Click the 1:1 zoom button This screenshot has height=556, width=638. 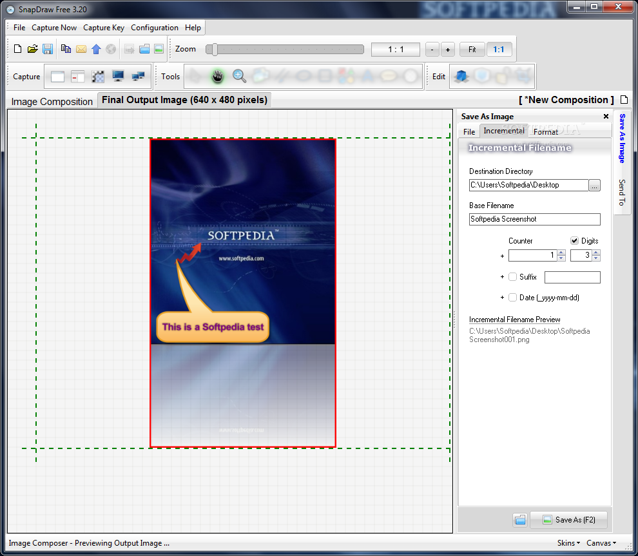499,50
